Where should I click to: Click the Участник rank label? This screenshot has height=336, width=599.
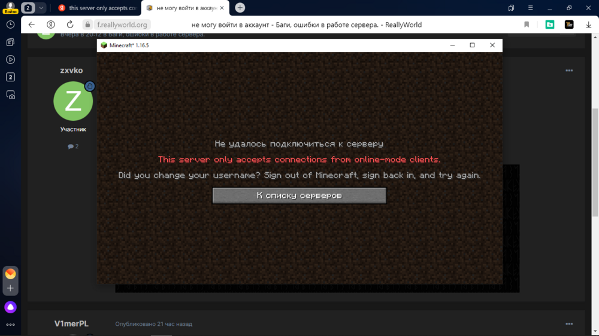73,129
